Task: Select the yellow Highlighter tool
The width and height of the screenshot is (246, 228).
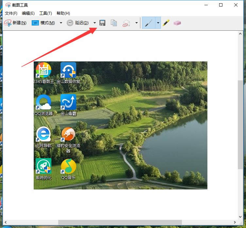Action: [166, 23]
